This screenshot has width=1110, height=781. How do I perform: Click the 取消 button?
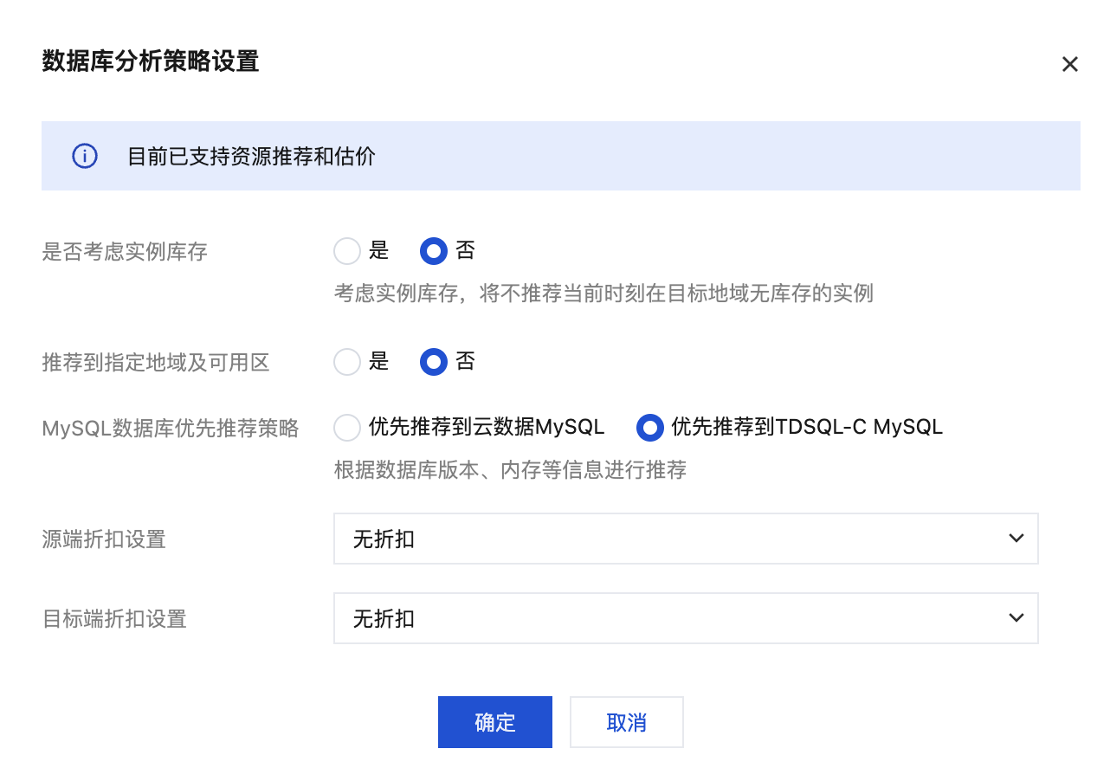tap(626, 722)
